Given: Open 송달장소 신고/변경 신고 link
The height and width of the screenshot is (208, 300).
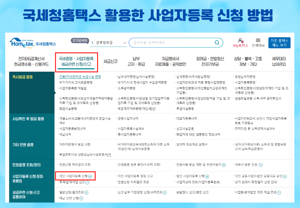Looking at the screenshot, I should [x=192, y=192].
